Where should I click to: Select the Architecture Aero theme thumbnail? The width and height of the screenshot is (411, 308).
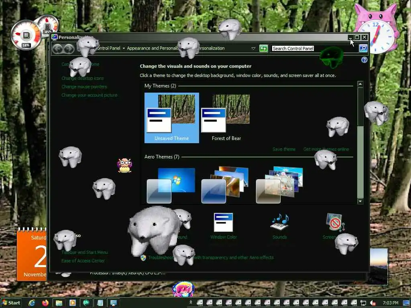[225, 185]
